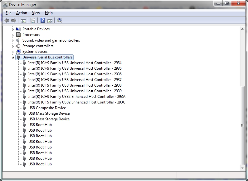Open the Help menu
Image resolution: width=248 pixels, height=181 pixels.
(49, 13)
